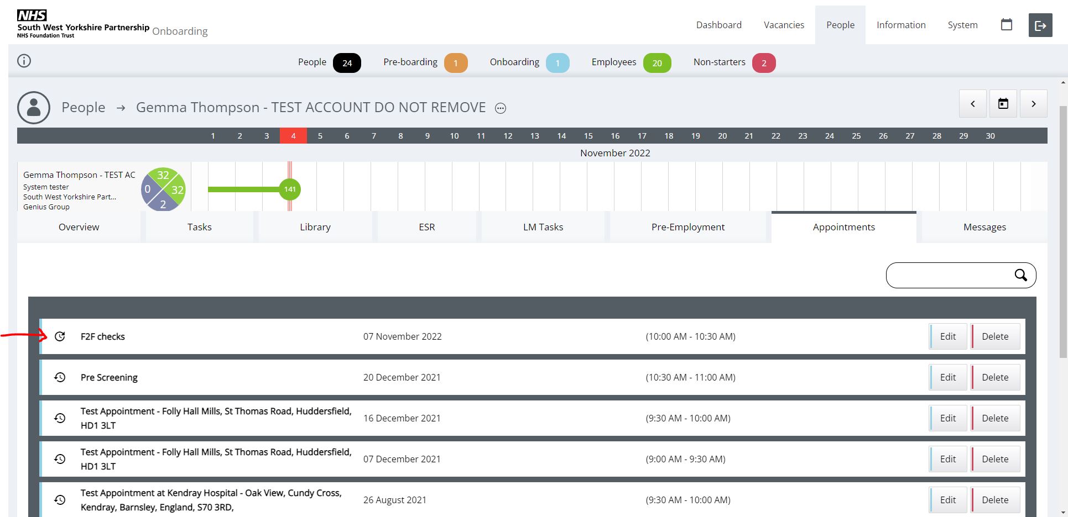Click the info circle icon
1068x517 pixels.
coord(24,61)
